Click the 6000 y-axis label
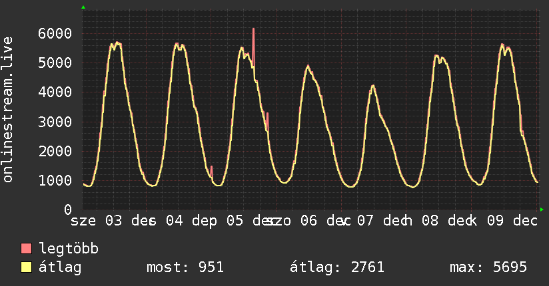The image size is (549, 286). tap(55, 33)
